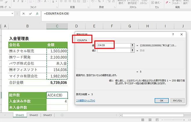Open the この関数のヘルプ link

pos(85,101)
